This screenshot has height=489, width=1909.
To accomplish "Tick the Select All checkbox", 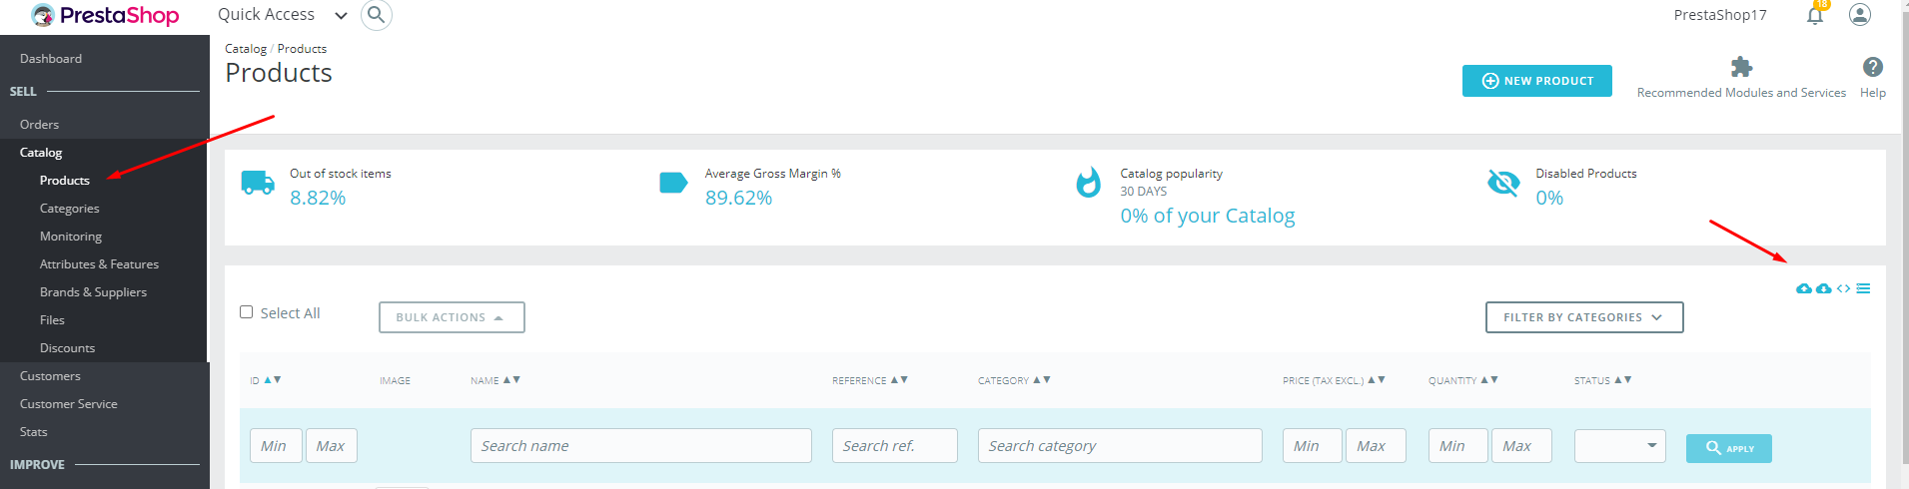I will click(247, 312).
